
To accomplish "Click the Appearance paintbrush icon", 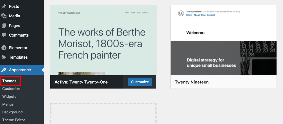I will tap(4, 70).
